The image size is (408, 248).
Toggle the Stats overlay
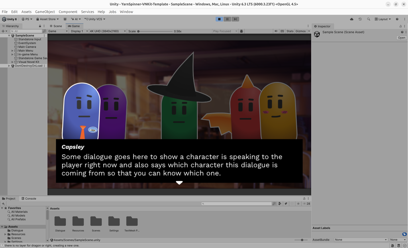[x=290, y=31]
